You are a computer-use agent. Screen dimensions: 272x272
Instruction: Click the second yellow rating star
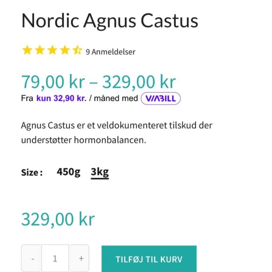[40, 50]
